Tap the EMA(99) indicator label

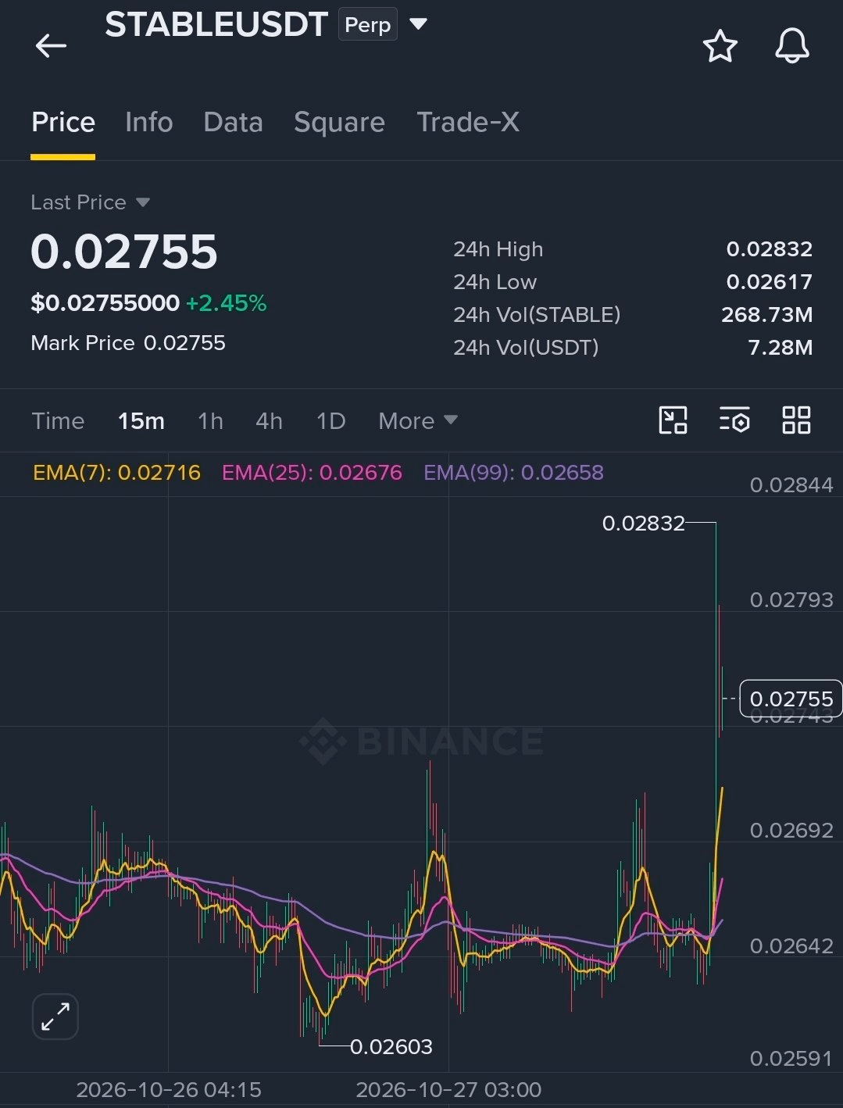tap(513, 473)
